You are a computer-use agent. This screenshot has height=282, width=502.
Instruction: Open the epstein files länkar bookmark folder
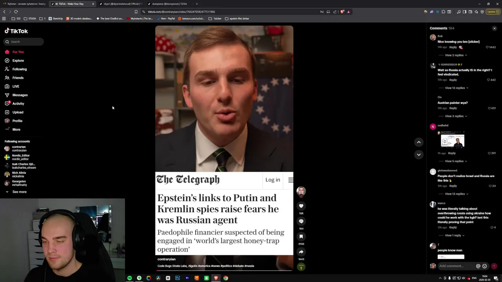[237, 18]
